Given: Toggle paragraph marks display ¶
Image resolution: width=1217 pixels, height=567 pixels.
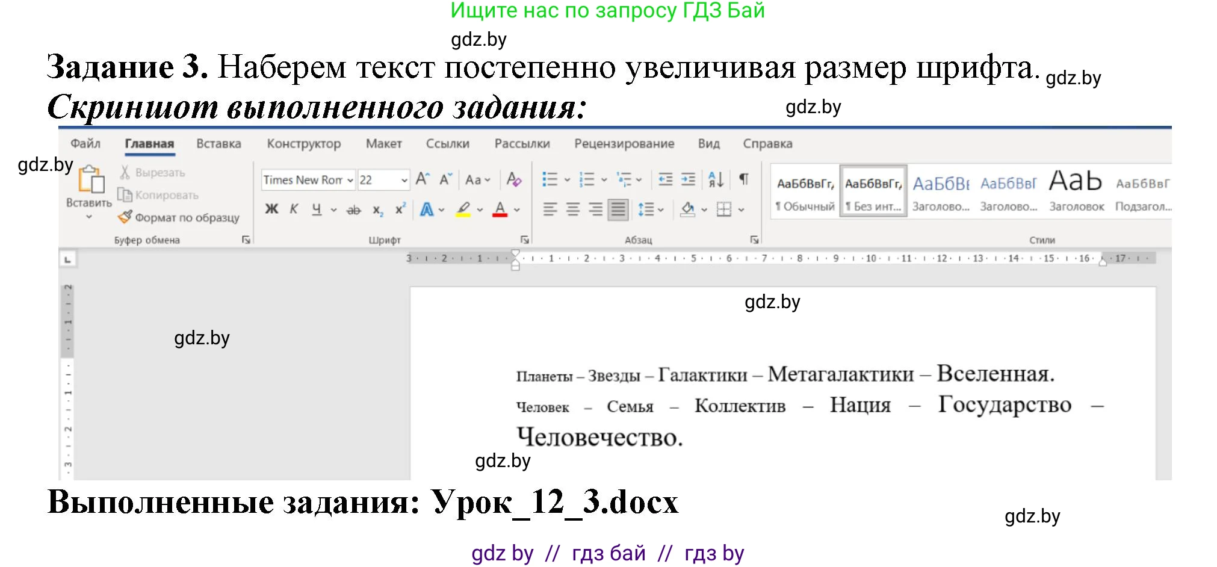Looking at the screenshot, I should click(x=744, y=179).
